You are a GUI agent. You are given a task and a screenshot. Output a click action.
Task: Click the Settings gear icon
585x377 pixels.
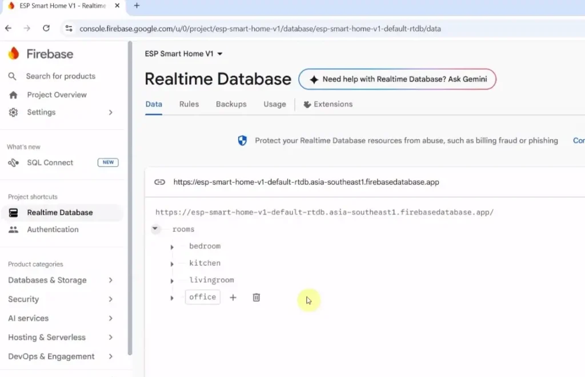pyautogui.click(x=13, y=112)
